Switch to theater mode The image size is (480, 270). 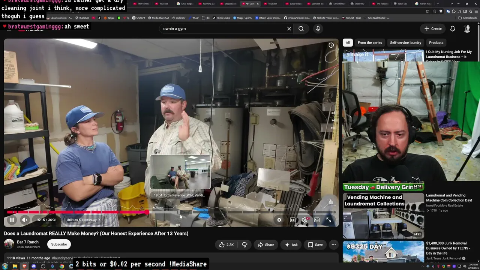[317, 220]
